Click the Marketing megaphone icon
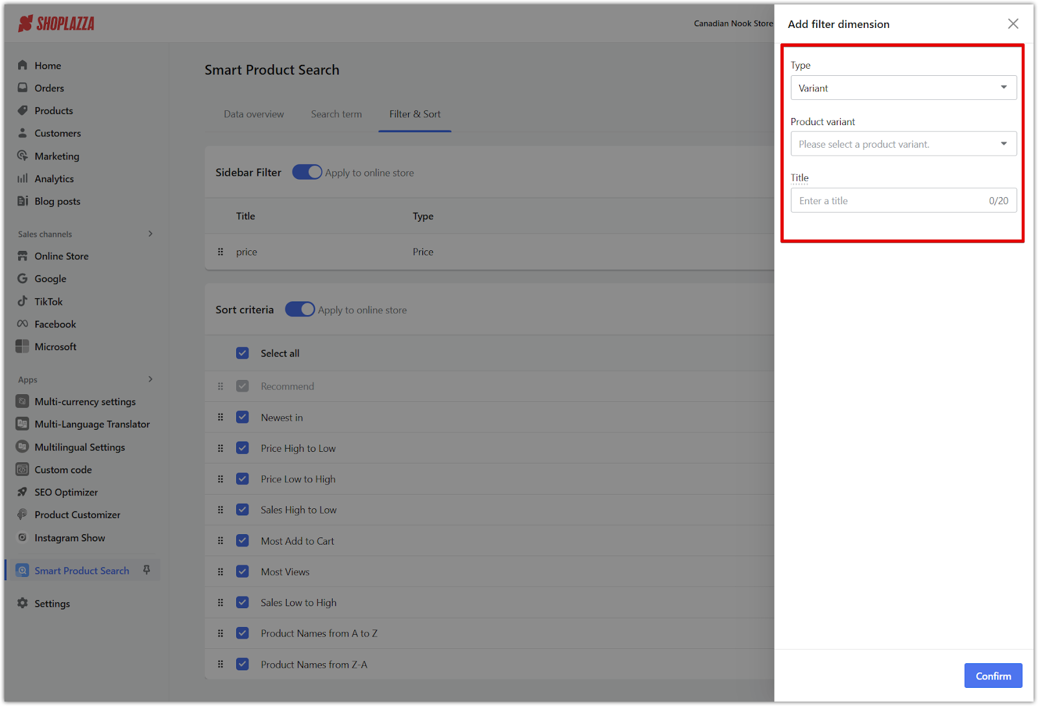 23,156
